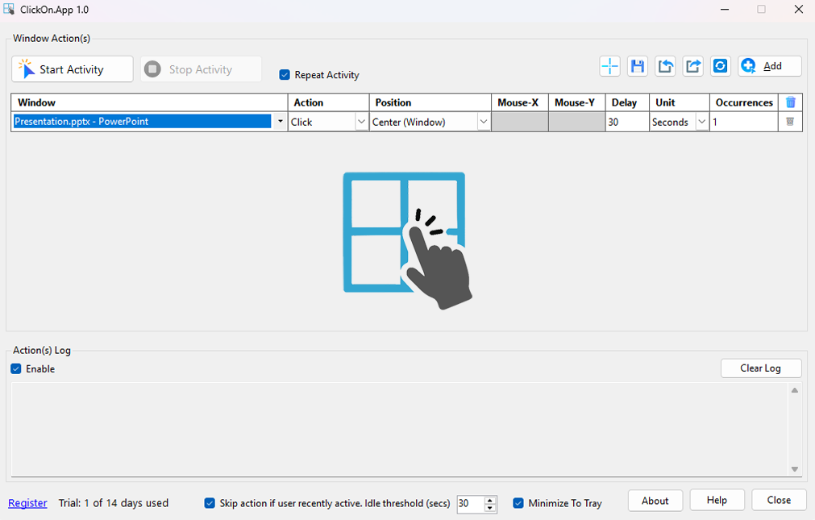Expand the Action dropdown showing Click
The width and height of the screenshot is (815, 520).
pos(361,122)
